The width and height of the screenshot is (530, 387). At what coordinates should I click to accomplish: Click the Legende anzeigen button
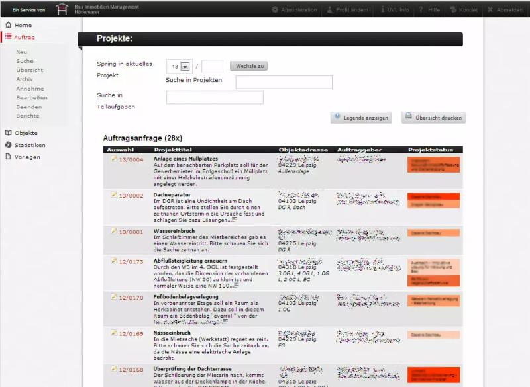(x=361, y=118)
